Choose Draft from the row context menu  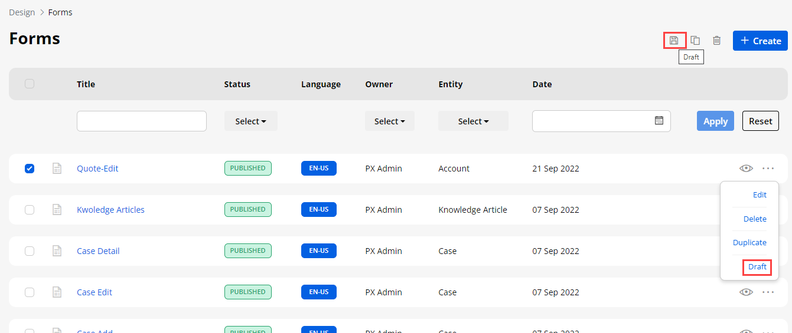point(757,267)
